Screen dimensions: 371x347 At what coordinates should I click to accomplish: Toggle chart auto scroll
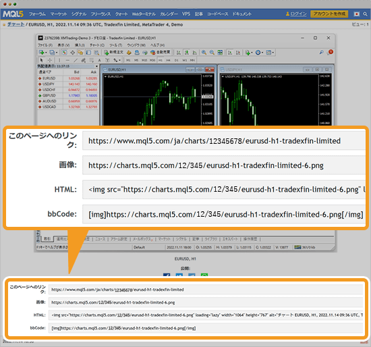pyautogui.click(x=230, y=53)
